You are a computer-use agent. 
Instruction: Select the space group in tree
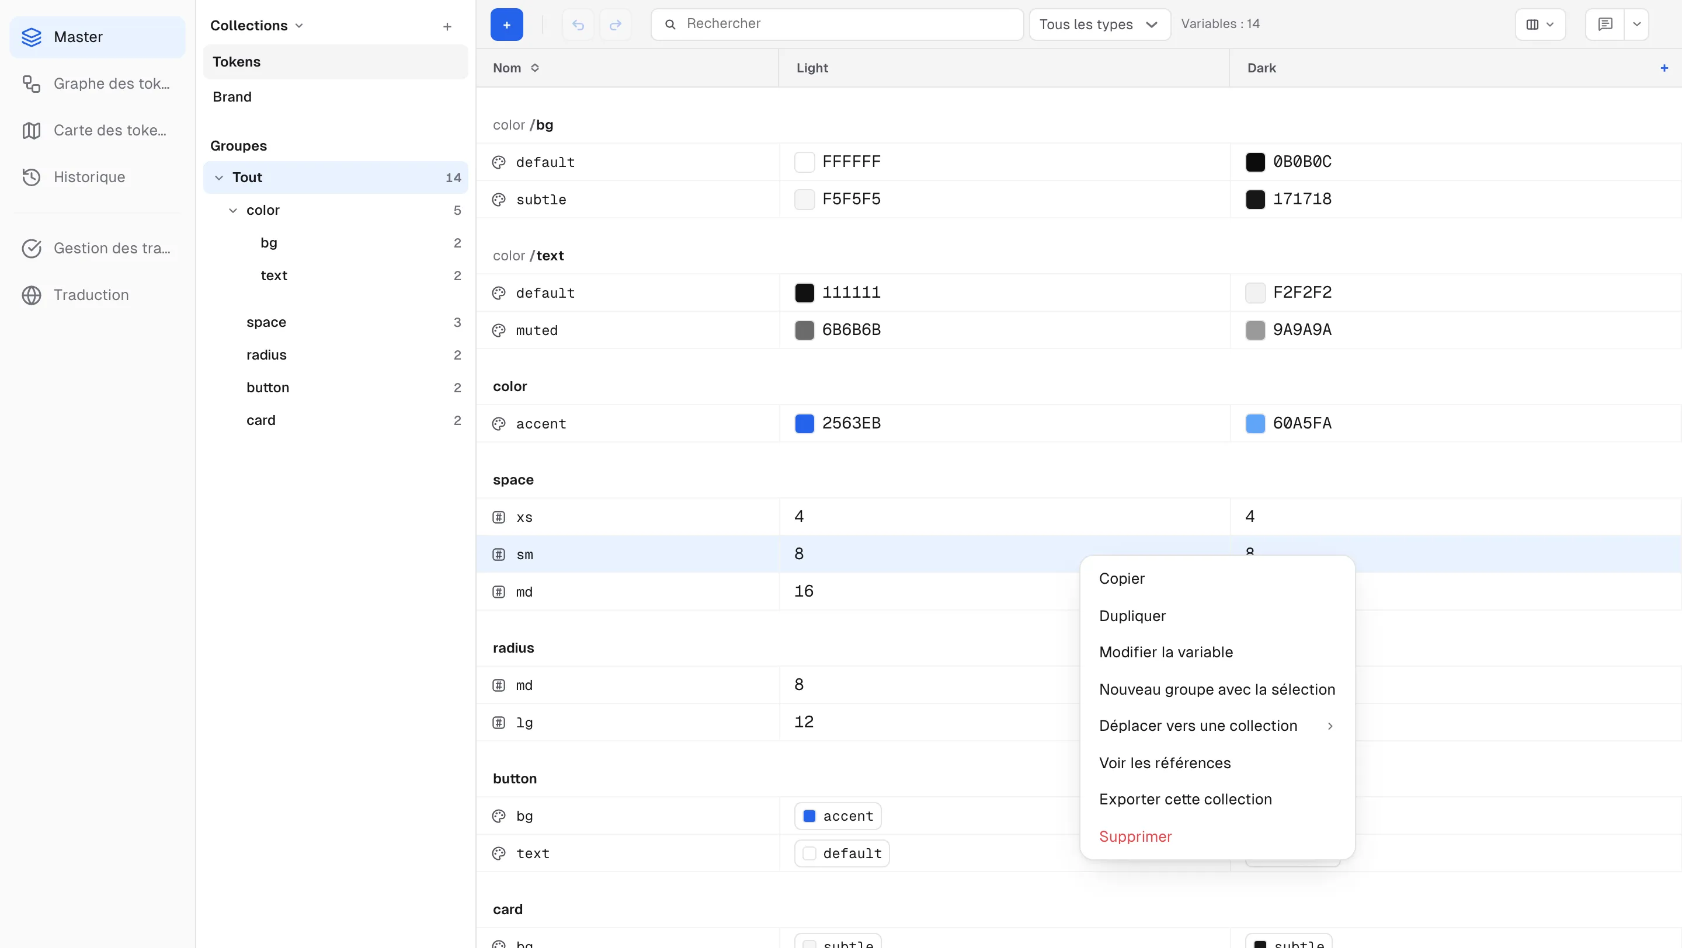(336, 322)
